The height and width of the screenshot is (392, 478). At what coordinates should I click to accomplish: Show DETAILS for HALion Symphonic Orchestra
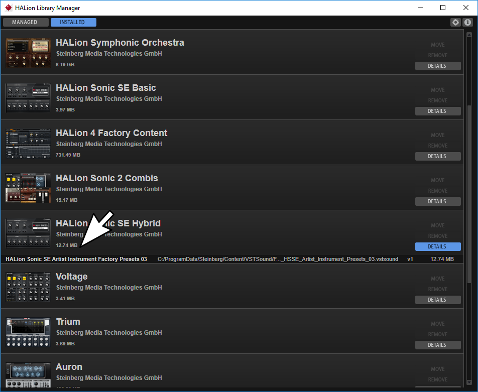(x=438, y=66)
